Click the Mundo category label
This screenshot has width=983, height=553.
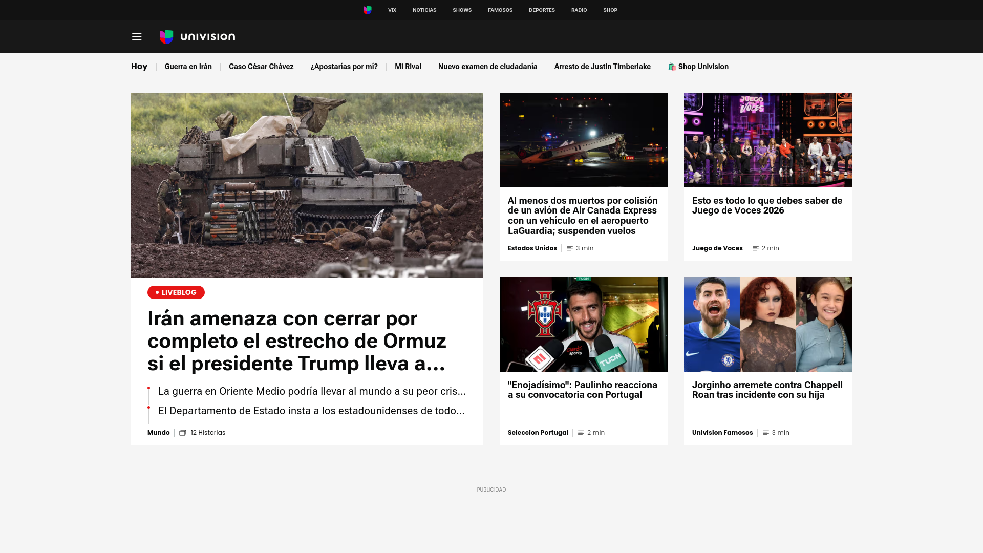[x=159, y=433]
